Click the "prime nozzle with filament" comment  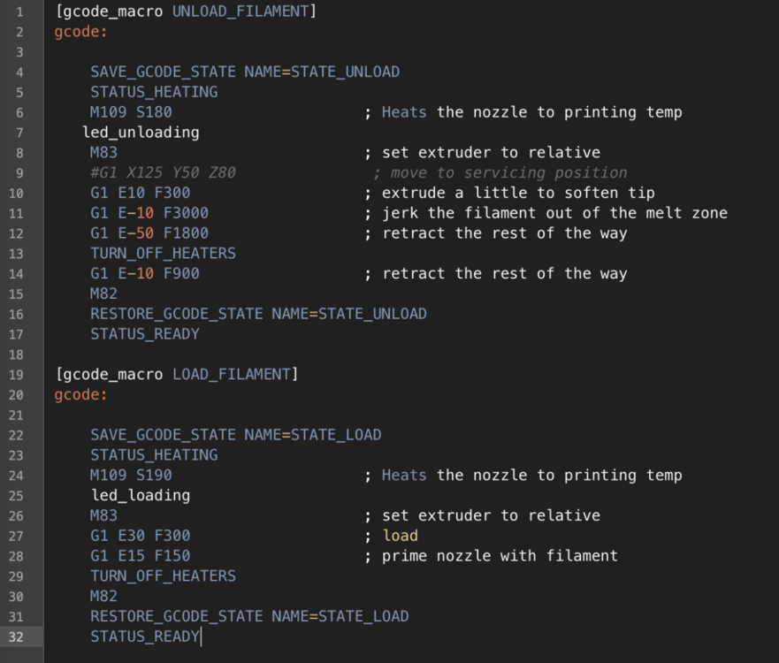click(x=500, y=556)
